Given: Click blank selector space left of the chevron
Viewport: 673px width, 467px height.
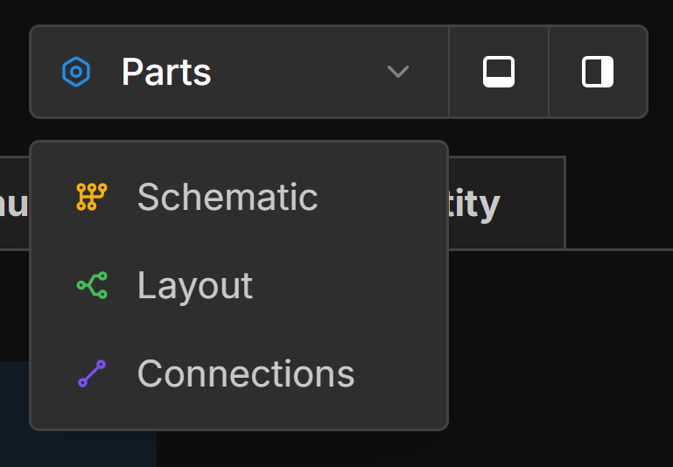Looking at the screenshot, I should 298,72.
